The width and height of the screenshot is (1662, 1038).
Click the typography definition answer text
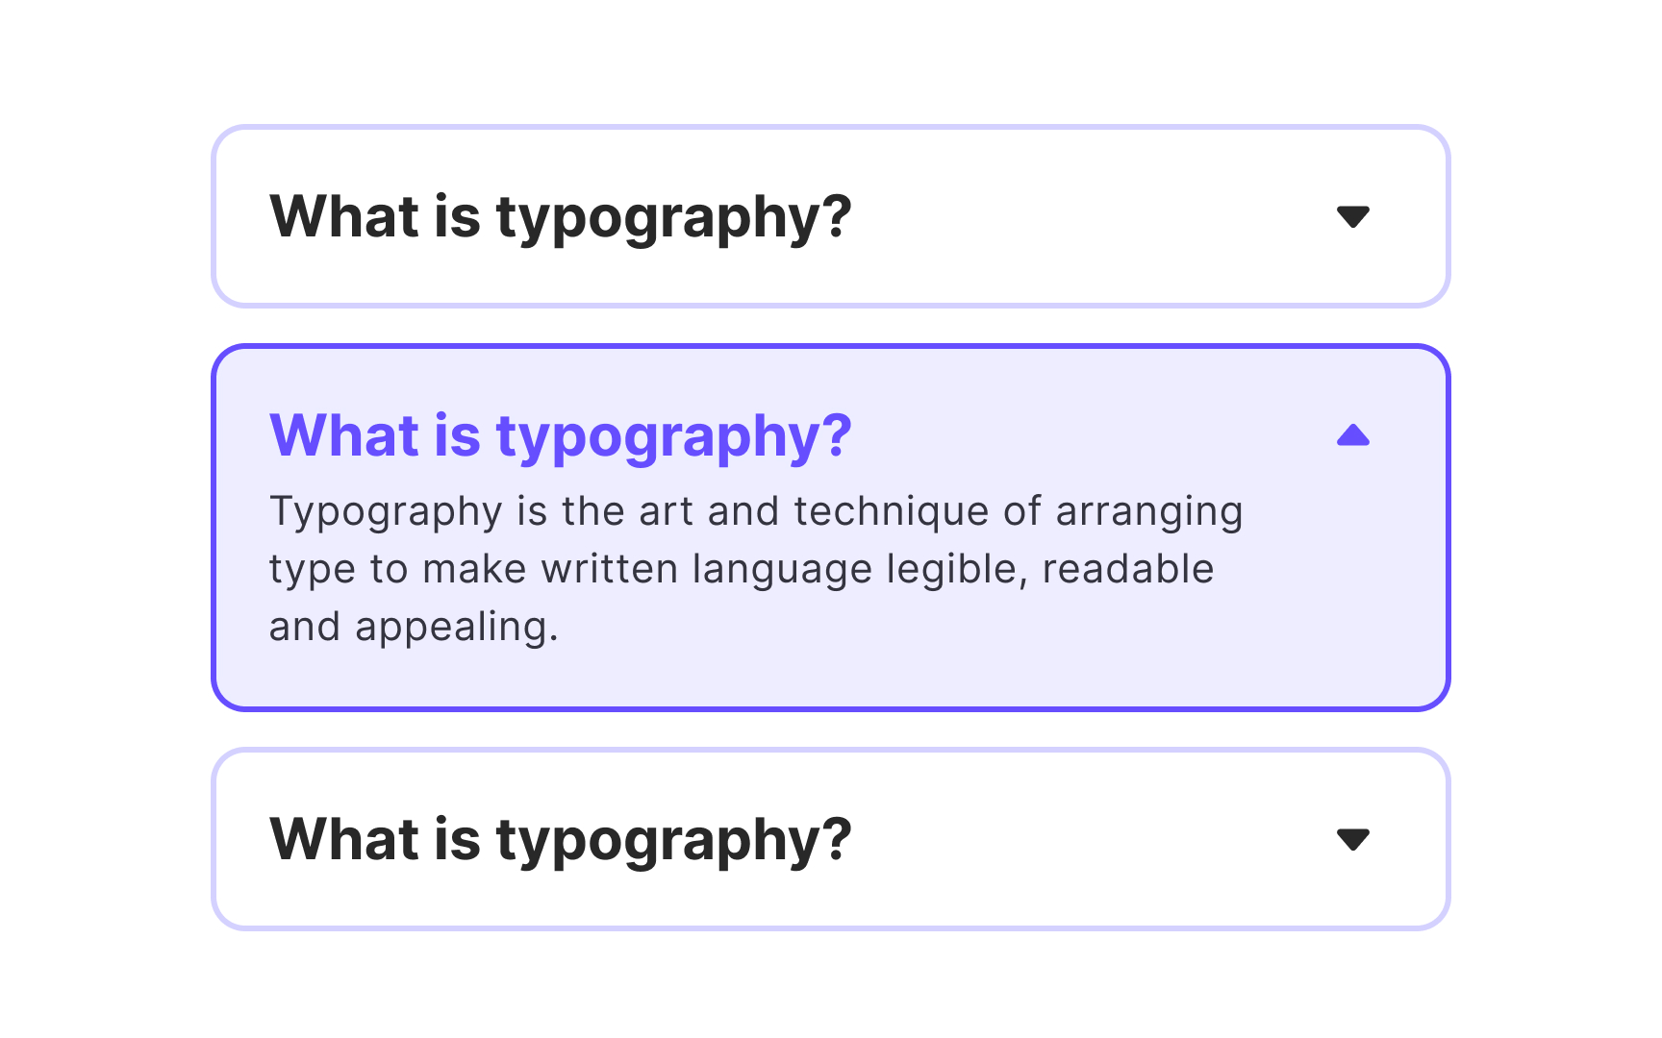(x=755, y=568)
